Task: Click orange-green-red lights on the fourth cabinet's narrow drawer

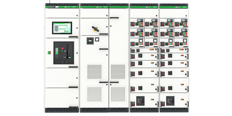Action: [151, 50]
